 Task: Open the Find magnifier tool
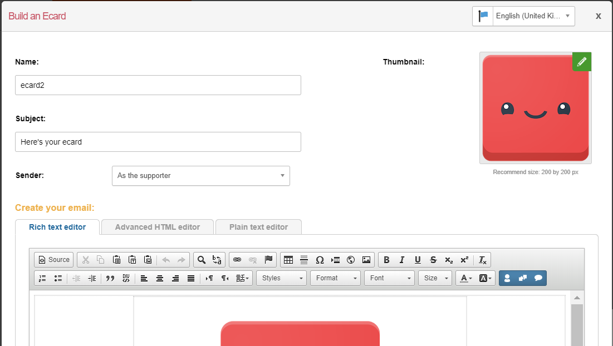tap(202, 260)
